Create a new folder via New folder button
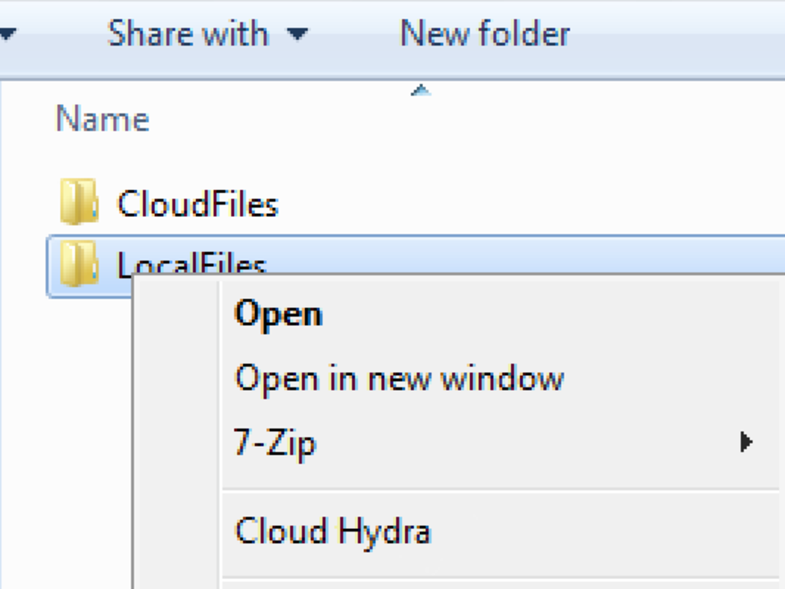The height and width of the screenshot is (589, 785). click(x=483, y=33)
